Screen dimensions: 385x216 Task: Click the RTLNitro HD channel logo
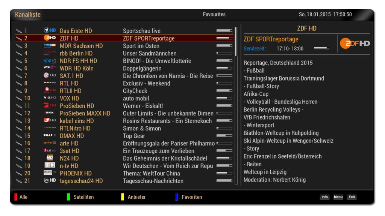tap(50, 127)
